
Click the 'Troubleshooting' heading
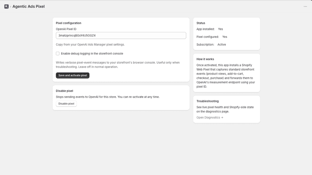208,101
